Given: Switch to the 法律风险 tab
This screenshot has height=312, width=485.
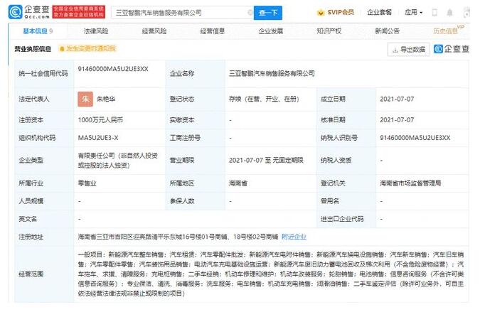Looking at the screenshot, I should click(96, 31).
